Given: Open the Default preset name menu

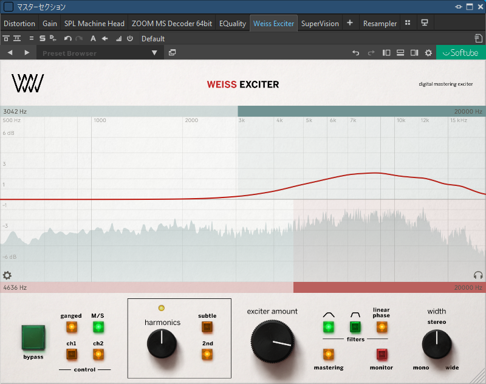Looking at the screenshot, I should 153,38.
